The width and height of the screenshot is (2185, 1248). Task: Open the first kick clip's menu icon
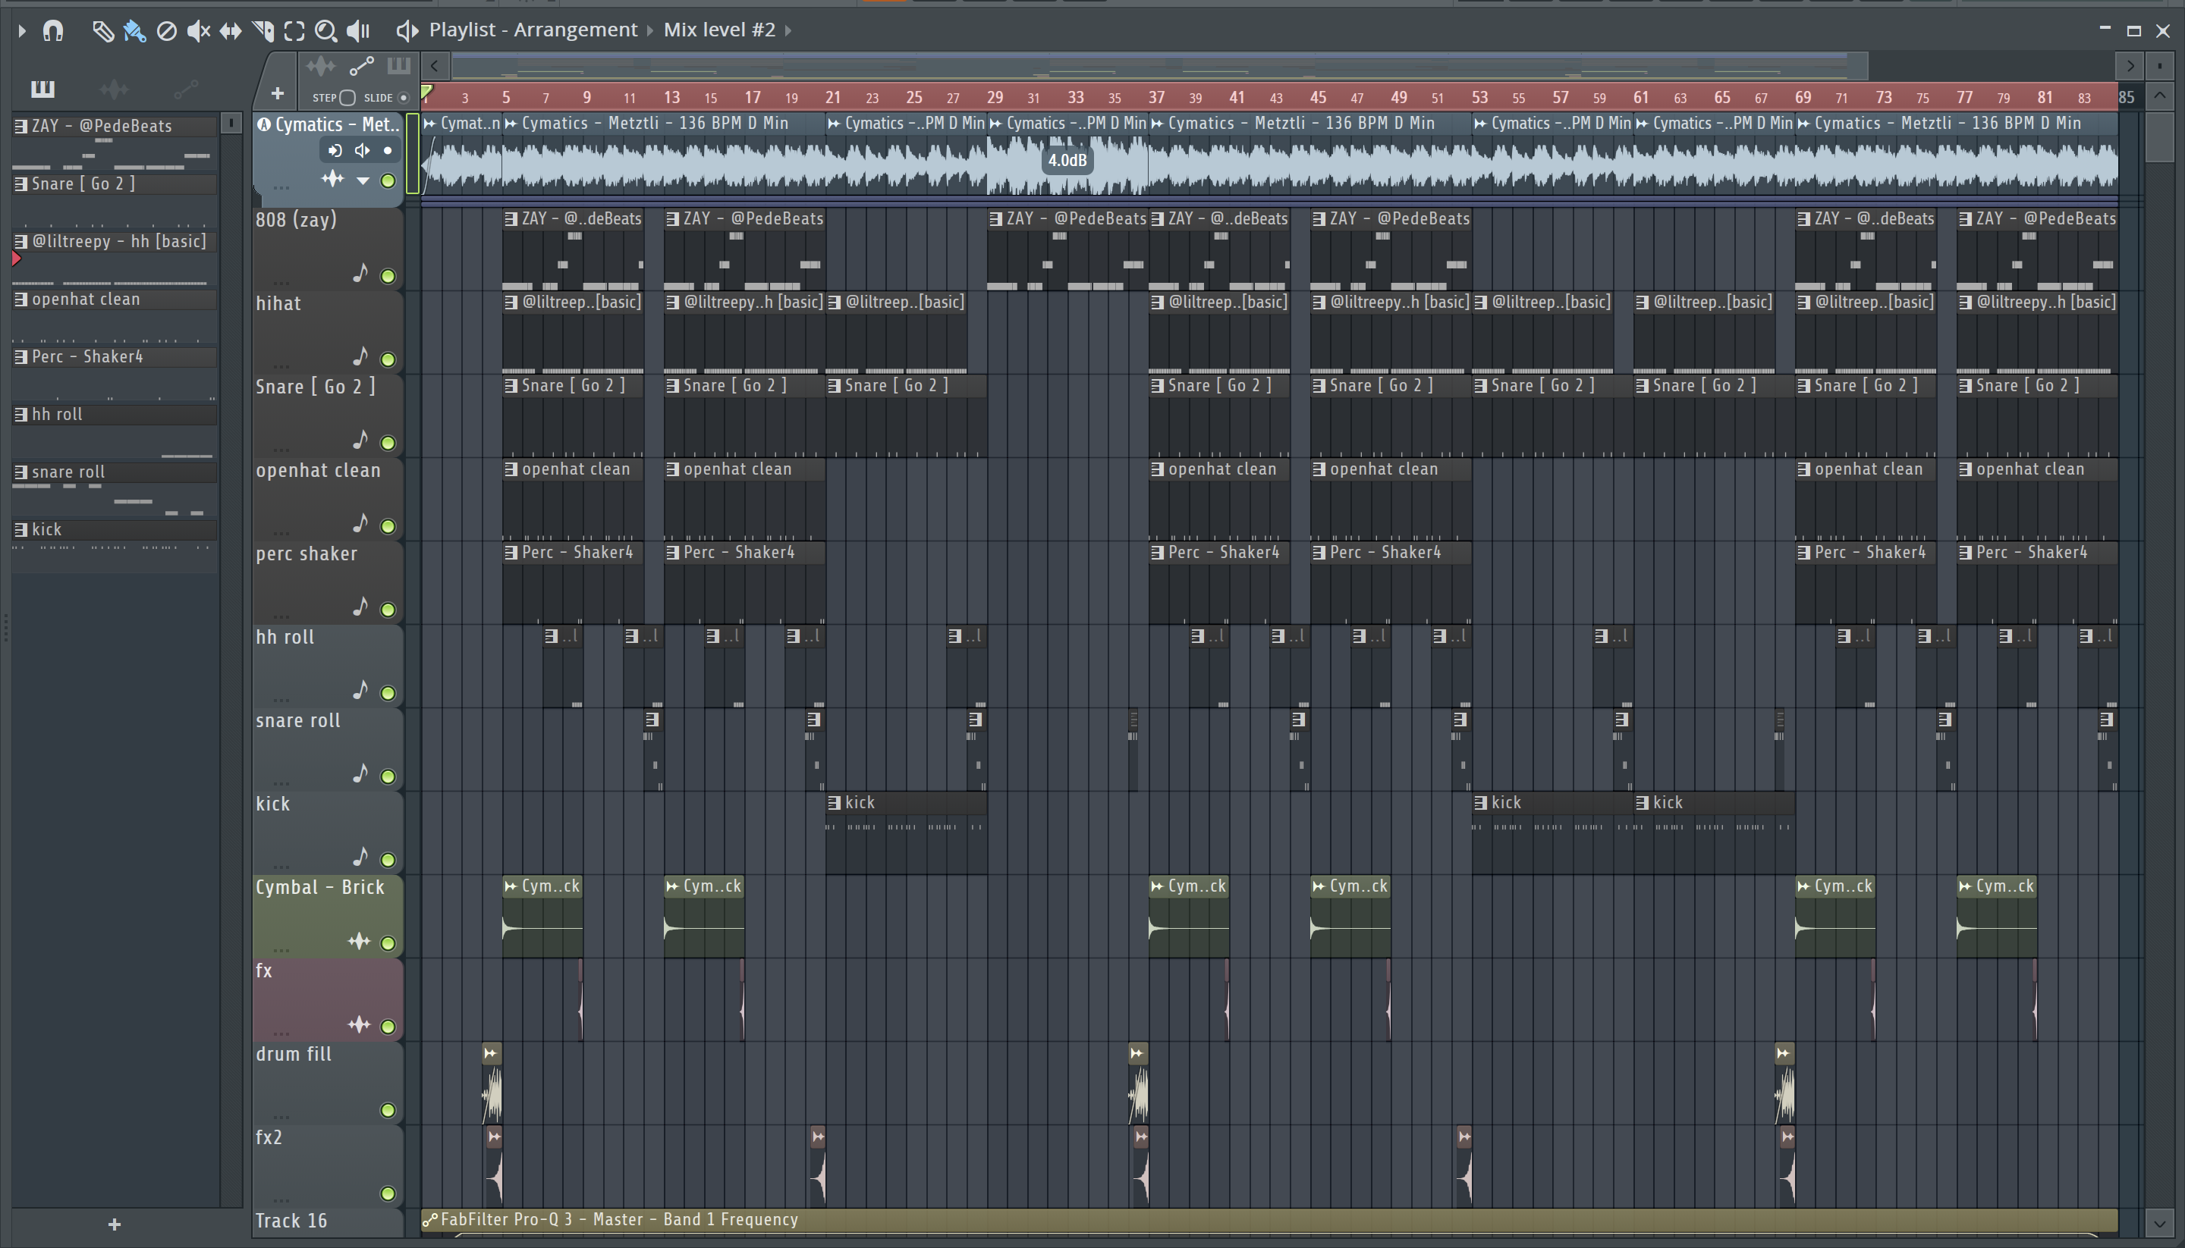click(x=835, y=803)
